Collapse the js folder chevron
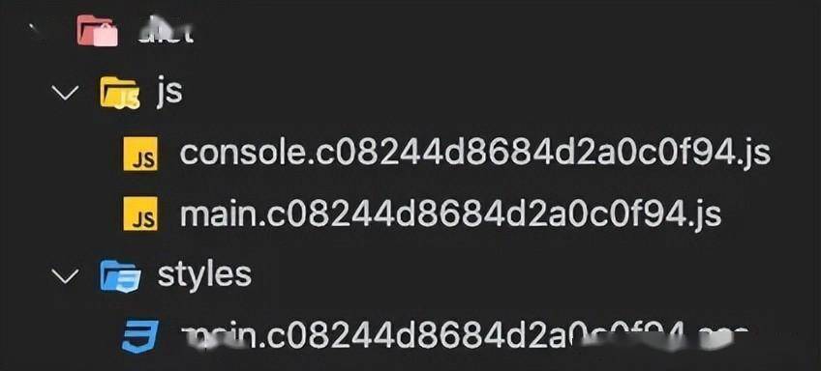Viewport: 821px width, 371px height. [66, 93]
